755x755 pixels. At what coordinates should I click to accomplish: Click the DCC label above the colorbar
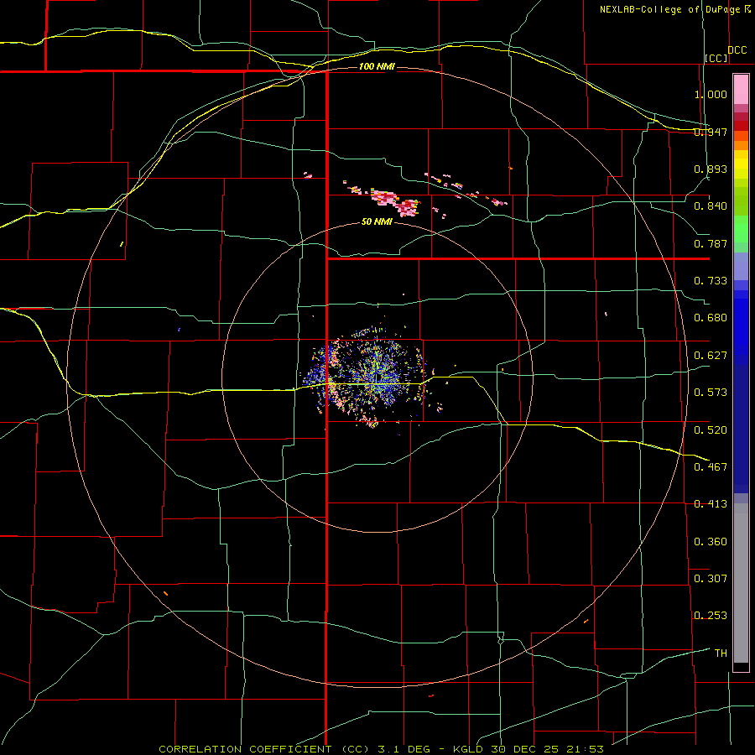click(737, 50)
